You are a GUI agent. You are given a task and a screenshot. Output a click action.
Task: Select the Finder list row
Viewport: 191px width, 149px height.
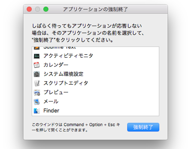pyautogui.click(x=95, y=111)
